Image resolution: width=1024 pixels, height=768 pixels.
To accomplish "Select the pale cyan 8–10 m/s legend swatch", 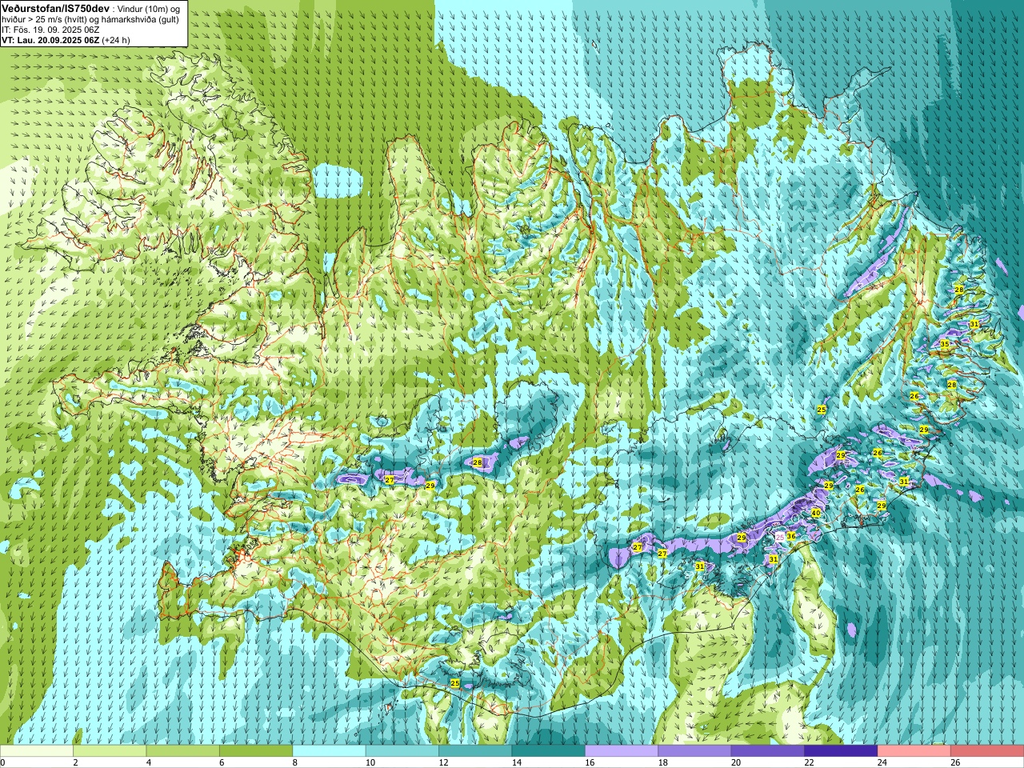I will pos(329,751).
